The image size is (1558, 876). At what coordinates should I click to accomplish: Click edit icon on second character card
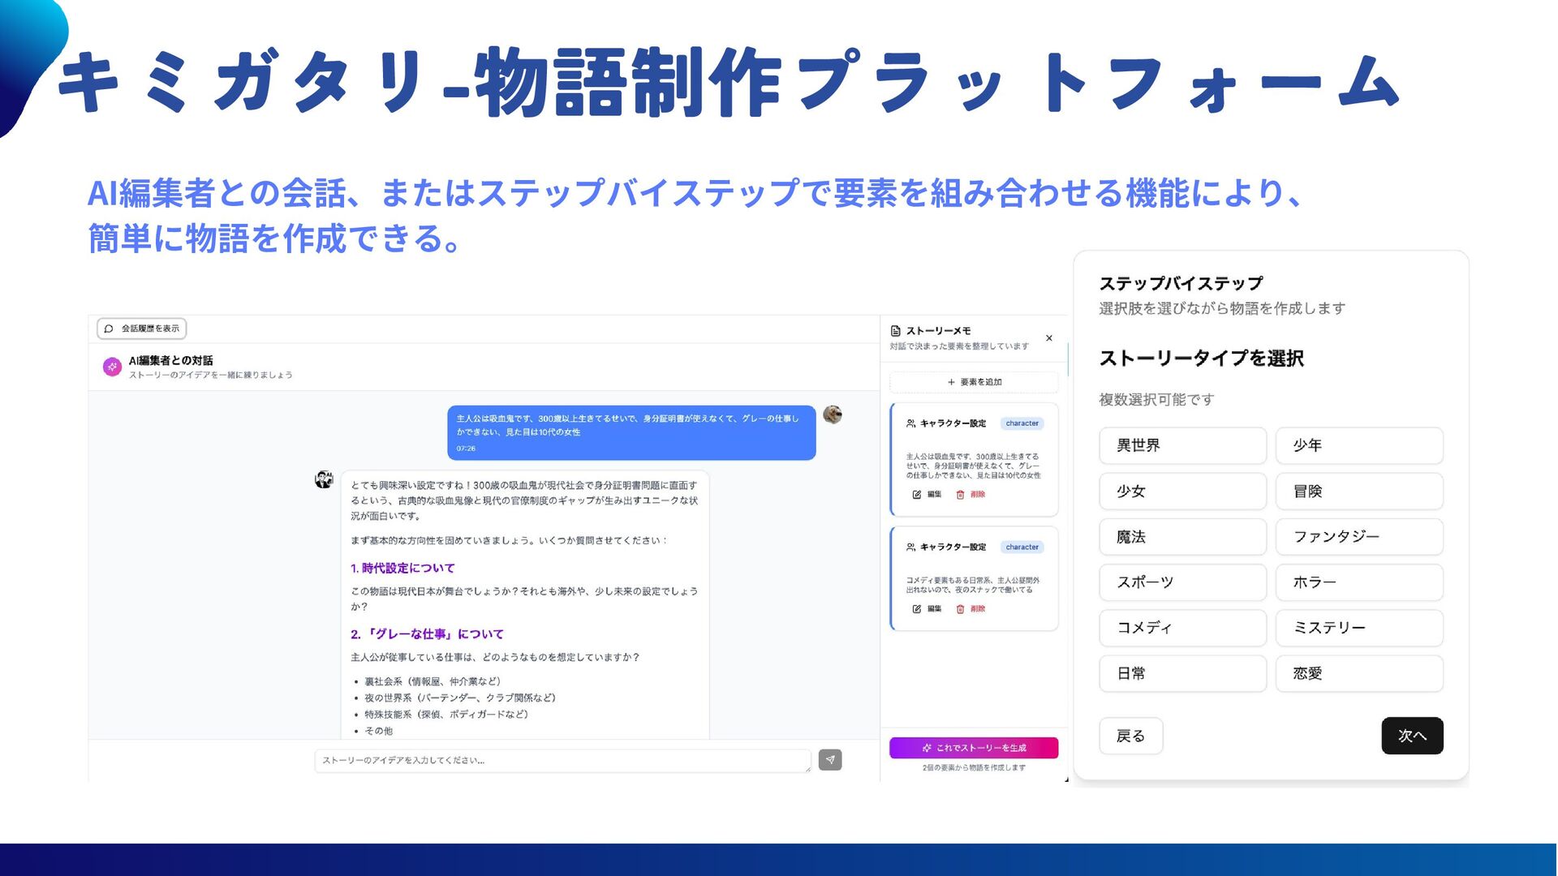(x=917, y=609)
